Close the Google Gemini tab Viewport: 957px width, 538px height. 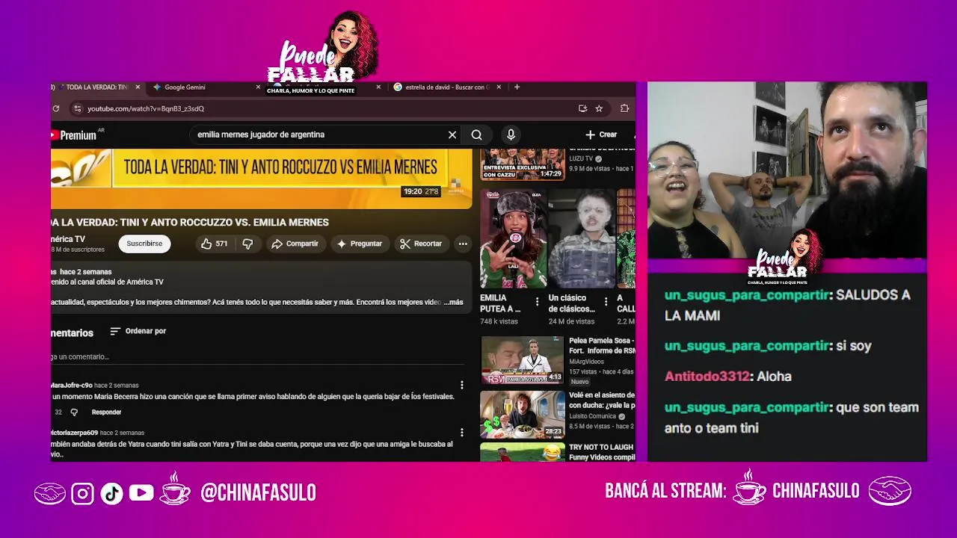(x=258, y=87)
